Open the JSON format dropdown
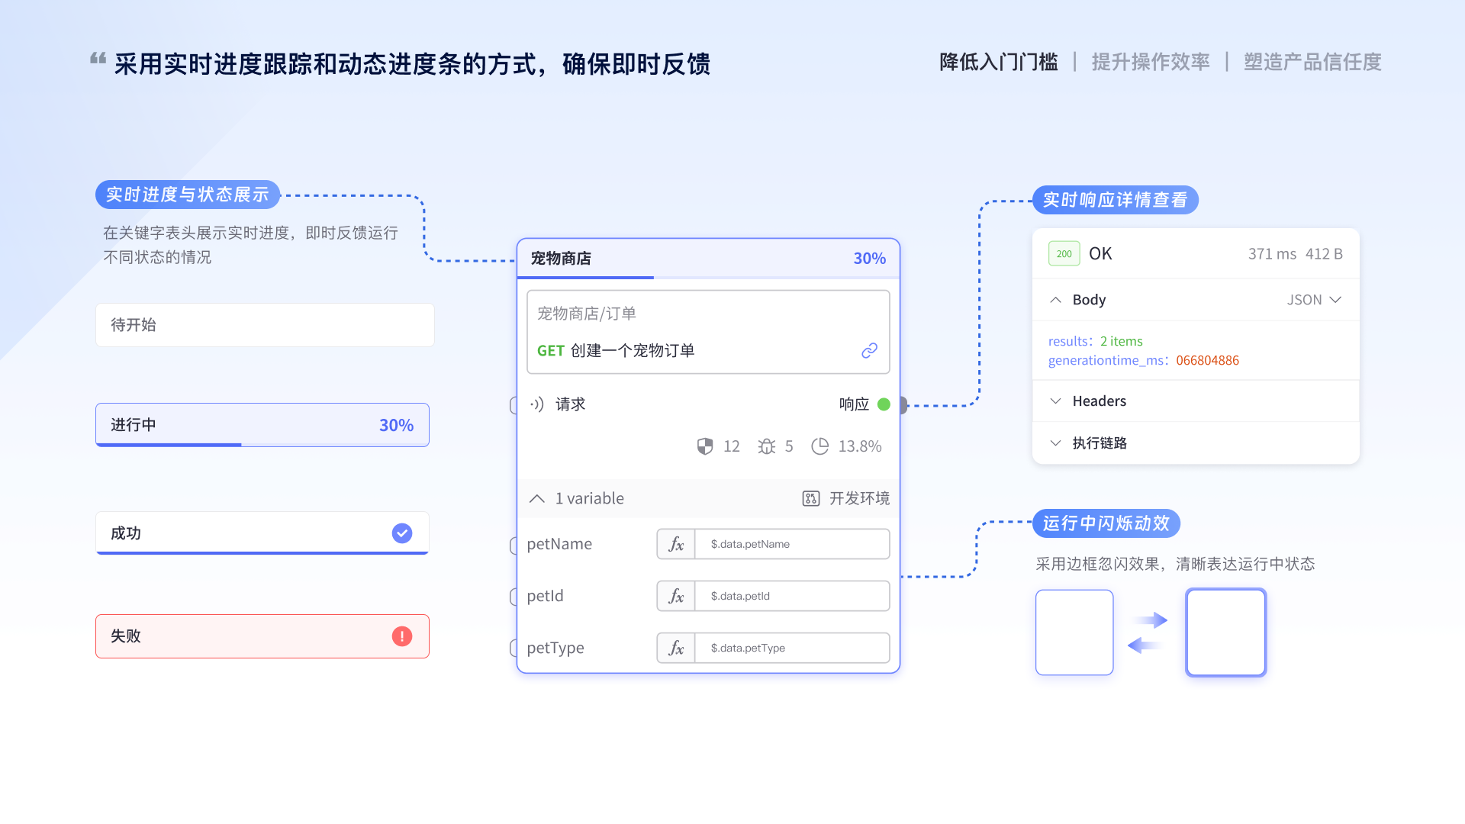This screenshot has width=1465, height=824. 1314,300
